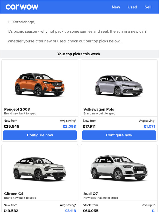
Task: Open the Volkswagen Polo title
Action: [x=99, y=109]
